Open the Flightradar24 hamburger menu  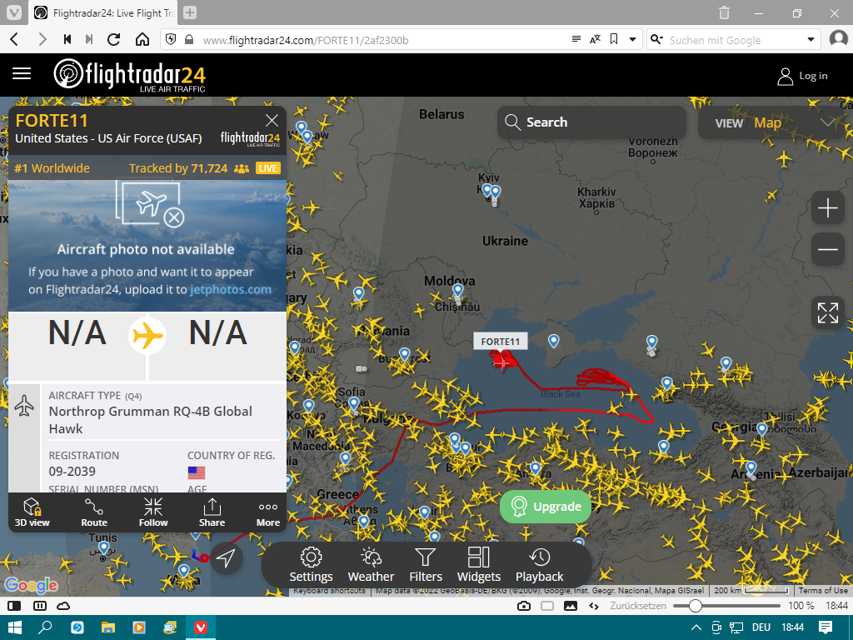click(x=22, y=73)
